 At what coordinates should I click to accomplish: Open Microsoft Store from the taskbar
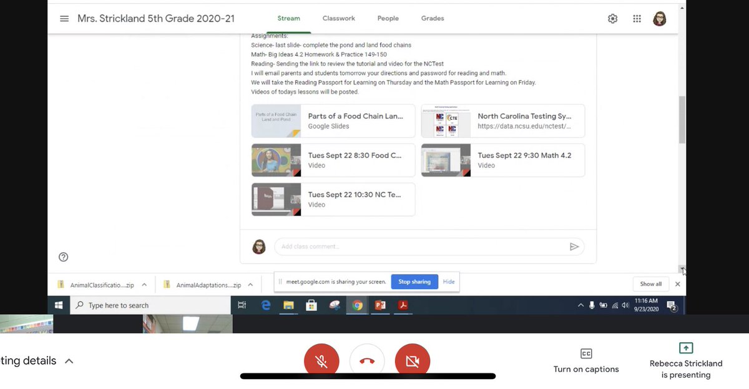pyautogui.click(x=311, y=305)
